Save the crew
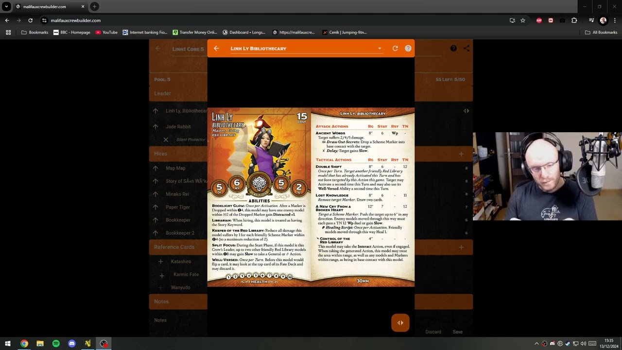The width and height of the screenshot is (622, 350). coord(458,332)
